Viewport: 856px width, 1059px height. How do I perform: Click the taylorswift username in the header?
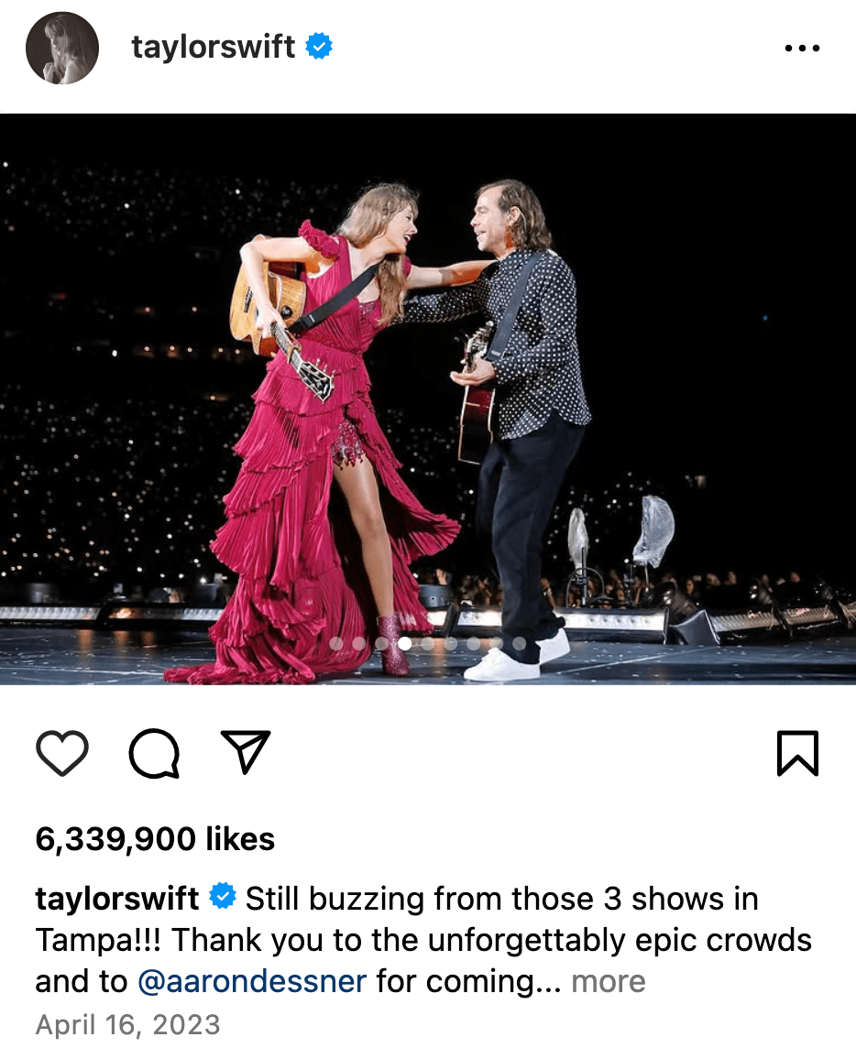tap(213, 47)
